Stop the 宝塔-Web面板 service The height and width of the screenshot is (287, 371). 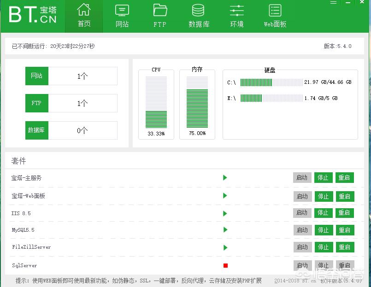(324, 196)
